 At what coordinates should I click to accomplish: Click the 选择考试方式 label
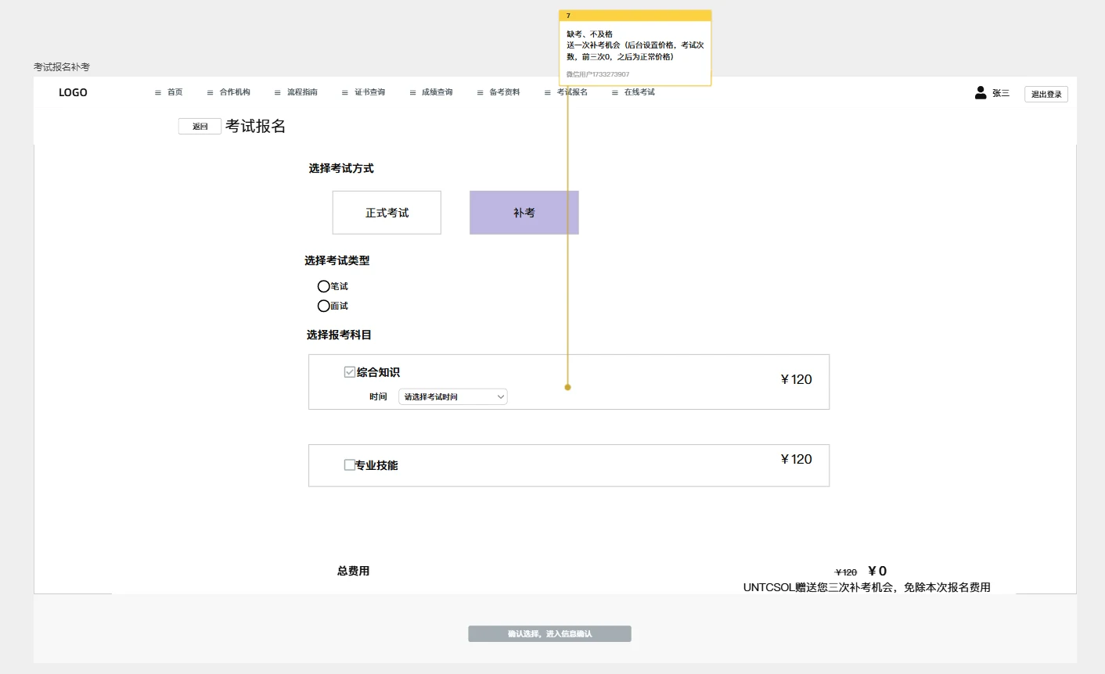pyautogui.click(x=341, y=168)
